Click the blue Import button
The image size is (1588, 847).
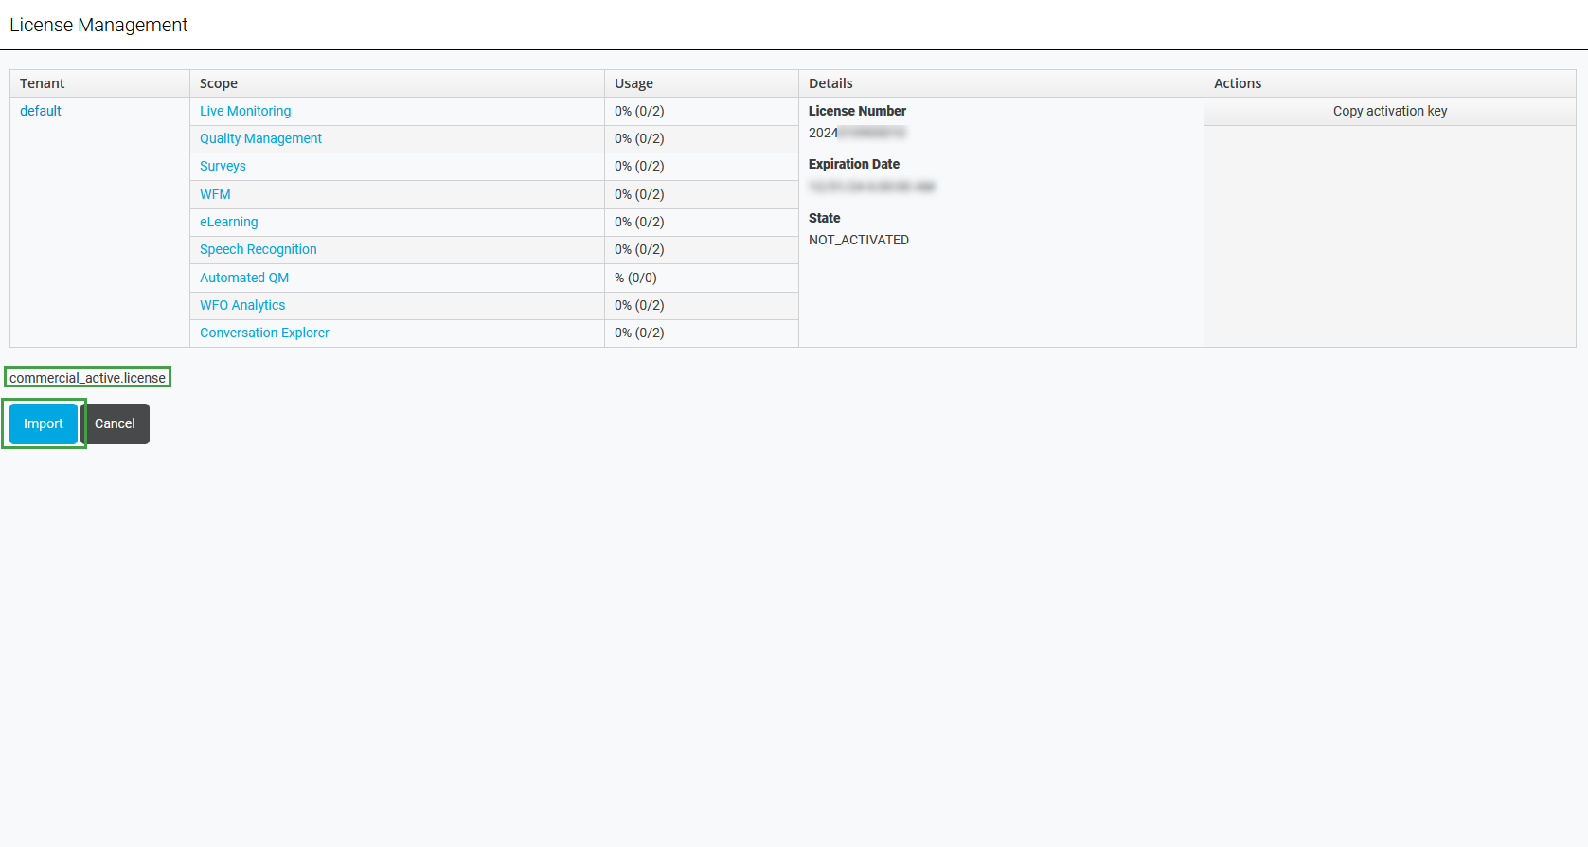click(x=44, y=423)
